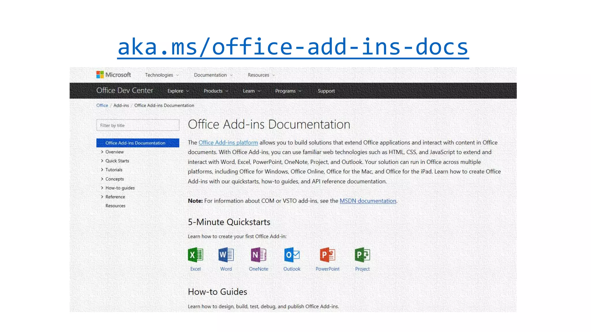591x332 pixels.
Task: Click the Excel text link
Action: (x=195, y=269)
